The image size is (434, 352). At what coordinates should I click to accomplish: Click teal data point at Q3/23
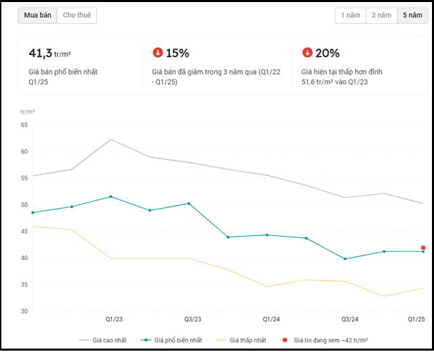pyautogui.click(x=189, y=203)
